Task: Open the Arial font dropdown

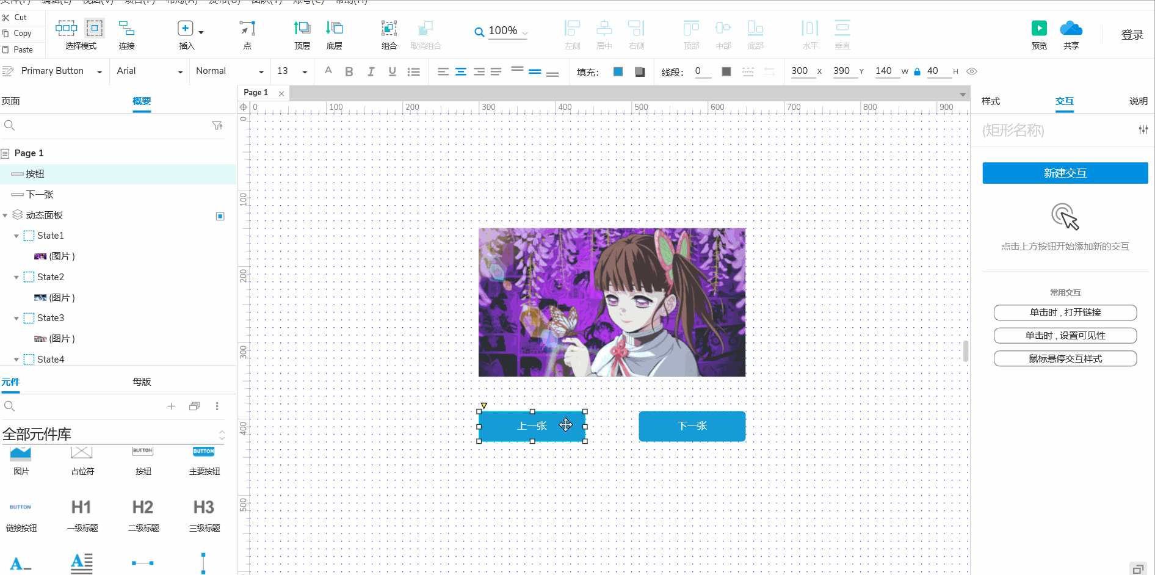Action: pyautogui.click(x=180, y=72)
